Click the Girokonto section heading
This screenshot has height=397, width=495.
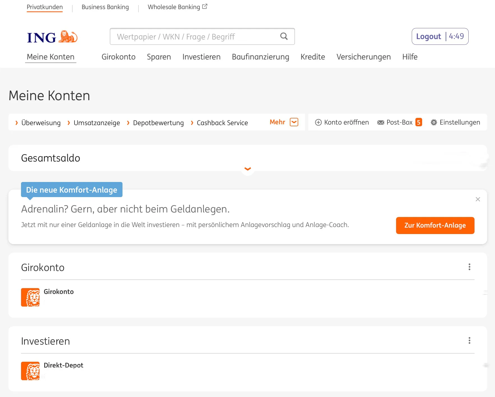[x=43, y=268]
